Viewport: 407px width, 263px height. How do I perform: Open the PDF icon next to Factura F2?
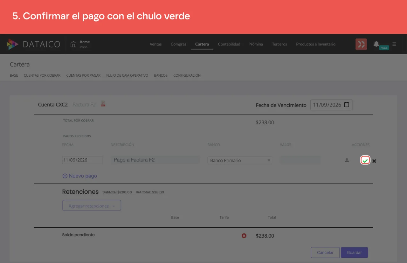pos(103,104)
